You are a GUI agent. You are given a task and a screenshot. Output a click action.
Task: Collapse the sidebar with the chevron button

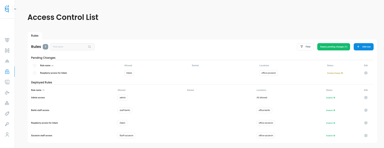tap(15, 9)
